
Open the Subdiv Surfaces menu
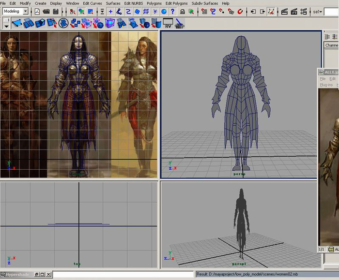pyautogui.click(x=204, y=3)
